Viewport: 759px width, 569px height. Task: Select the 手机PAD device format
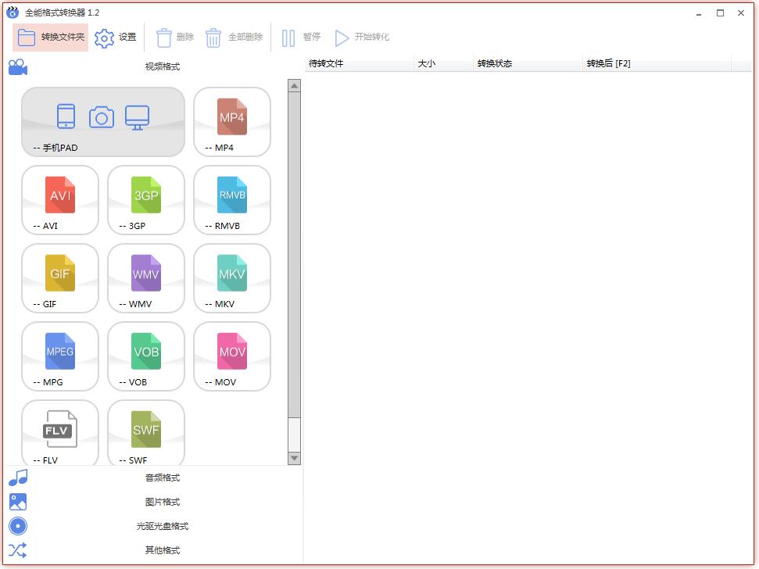point(103,121)
